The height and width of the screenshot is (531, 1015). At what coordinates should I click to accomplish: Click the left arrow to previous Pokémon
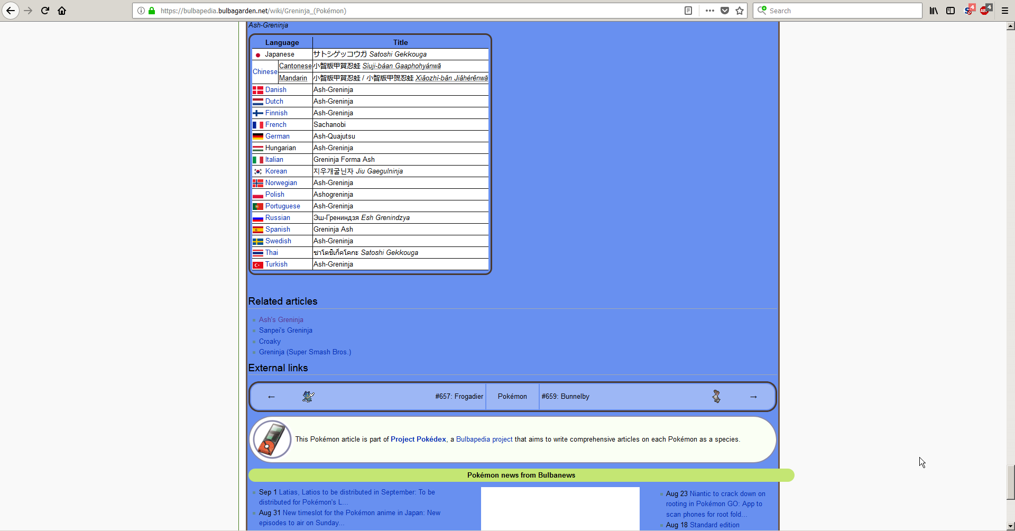click(271, 397)
